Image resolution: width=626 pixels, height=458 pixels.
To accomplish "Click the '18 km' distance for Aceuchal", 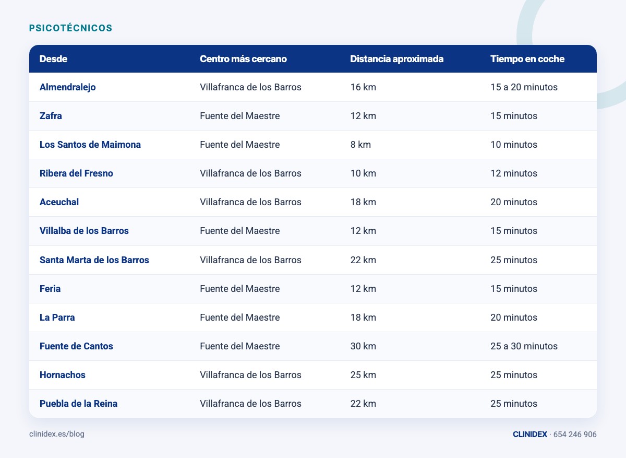I will click(x=363, y=202).
